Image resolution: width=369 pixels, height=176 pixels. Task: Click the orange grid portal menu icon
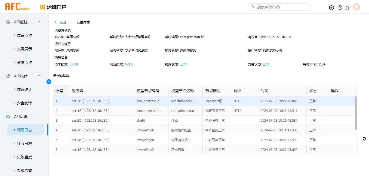[x=43, y=7]
